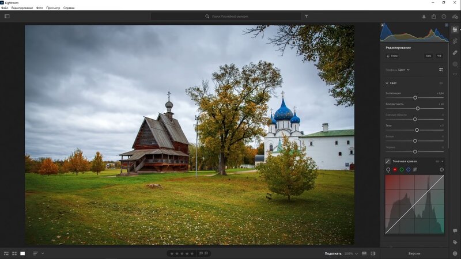This screenshot has height=259, width=461.
Task: Select the Crop and rotate tool
Action: [455, 41]
